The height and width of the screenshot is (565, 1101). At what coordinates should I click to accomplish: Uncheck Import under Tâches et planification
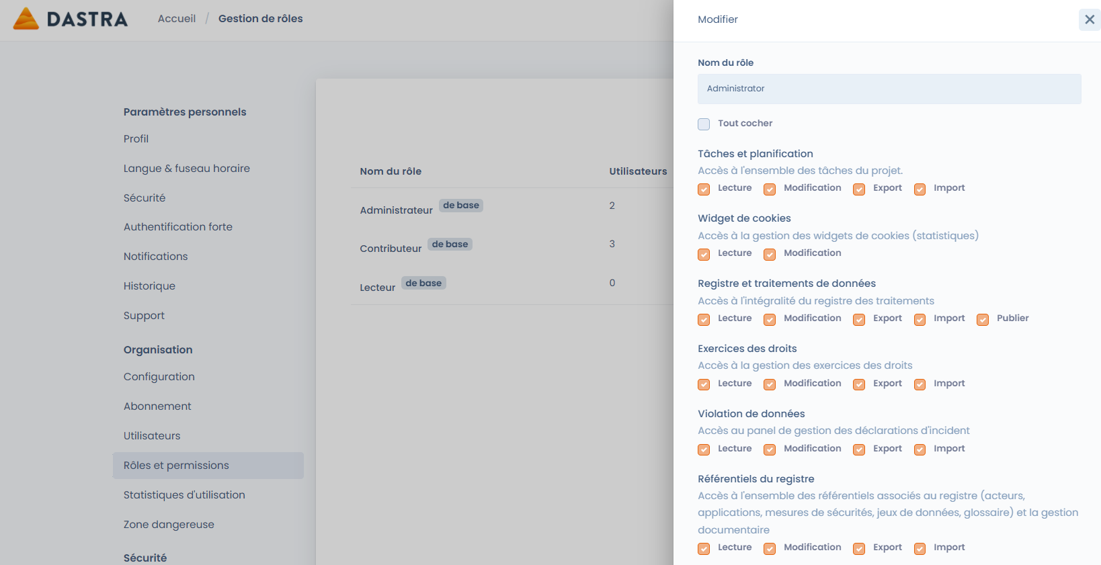click(920, 189)
